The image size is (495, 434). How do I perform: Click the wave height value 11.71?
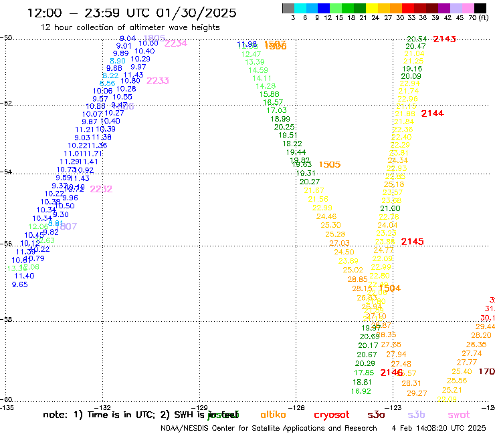click(x=93, y=154)
